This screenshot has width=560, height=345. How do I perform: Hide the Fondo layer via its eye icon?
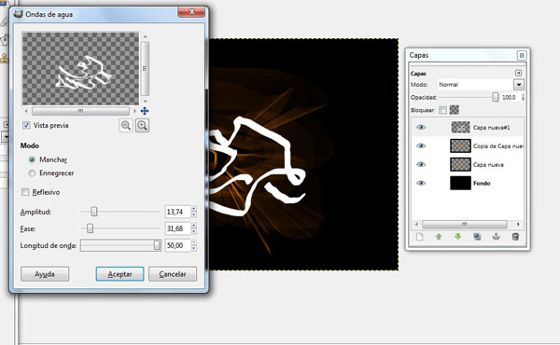[421, 183]
